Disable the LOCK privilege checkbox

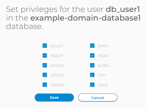[92, 85]
